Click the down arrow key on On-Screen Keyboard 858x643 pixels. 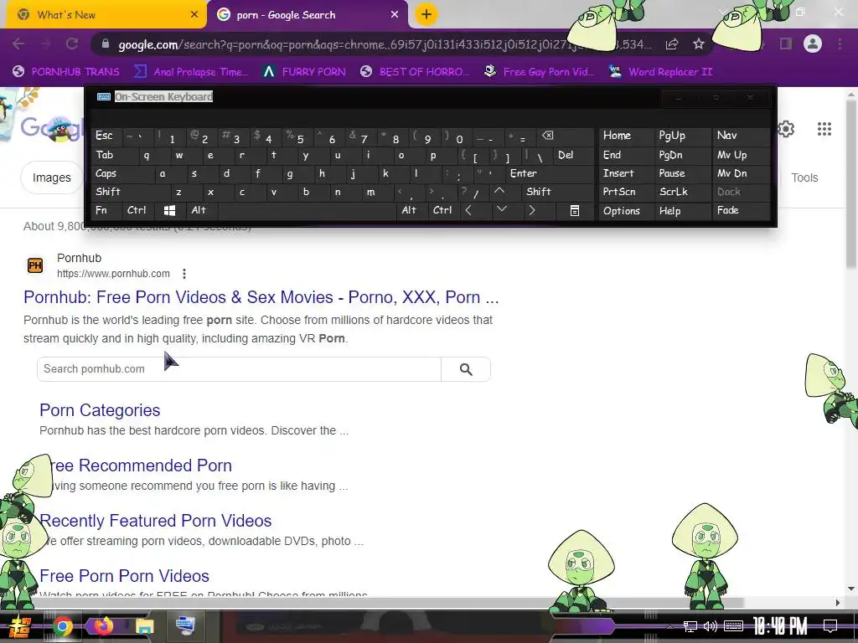click(x=501, y=210)
